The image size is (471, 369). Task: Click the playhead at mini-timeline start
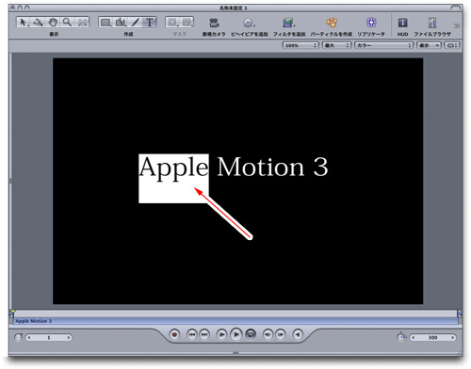(12, 313)
